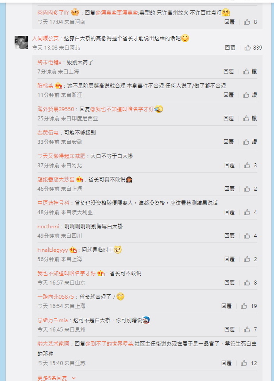Open 人间噗公英's profile avatar
The image size is (274, 381).
21,42
